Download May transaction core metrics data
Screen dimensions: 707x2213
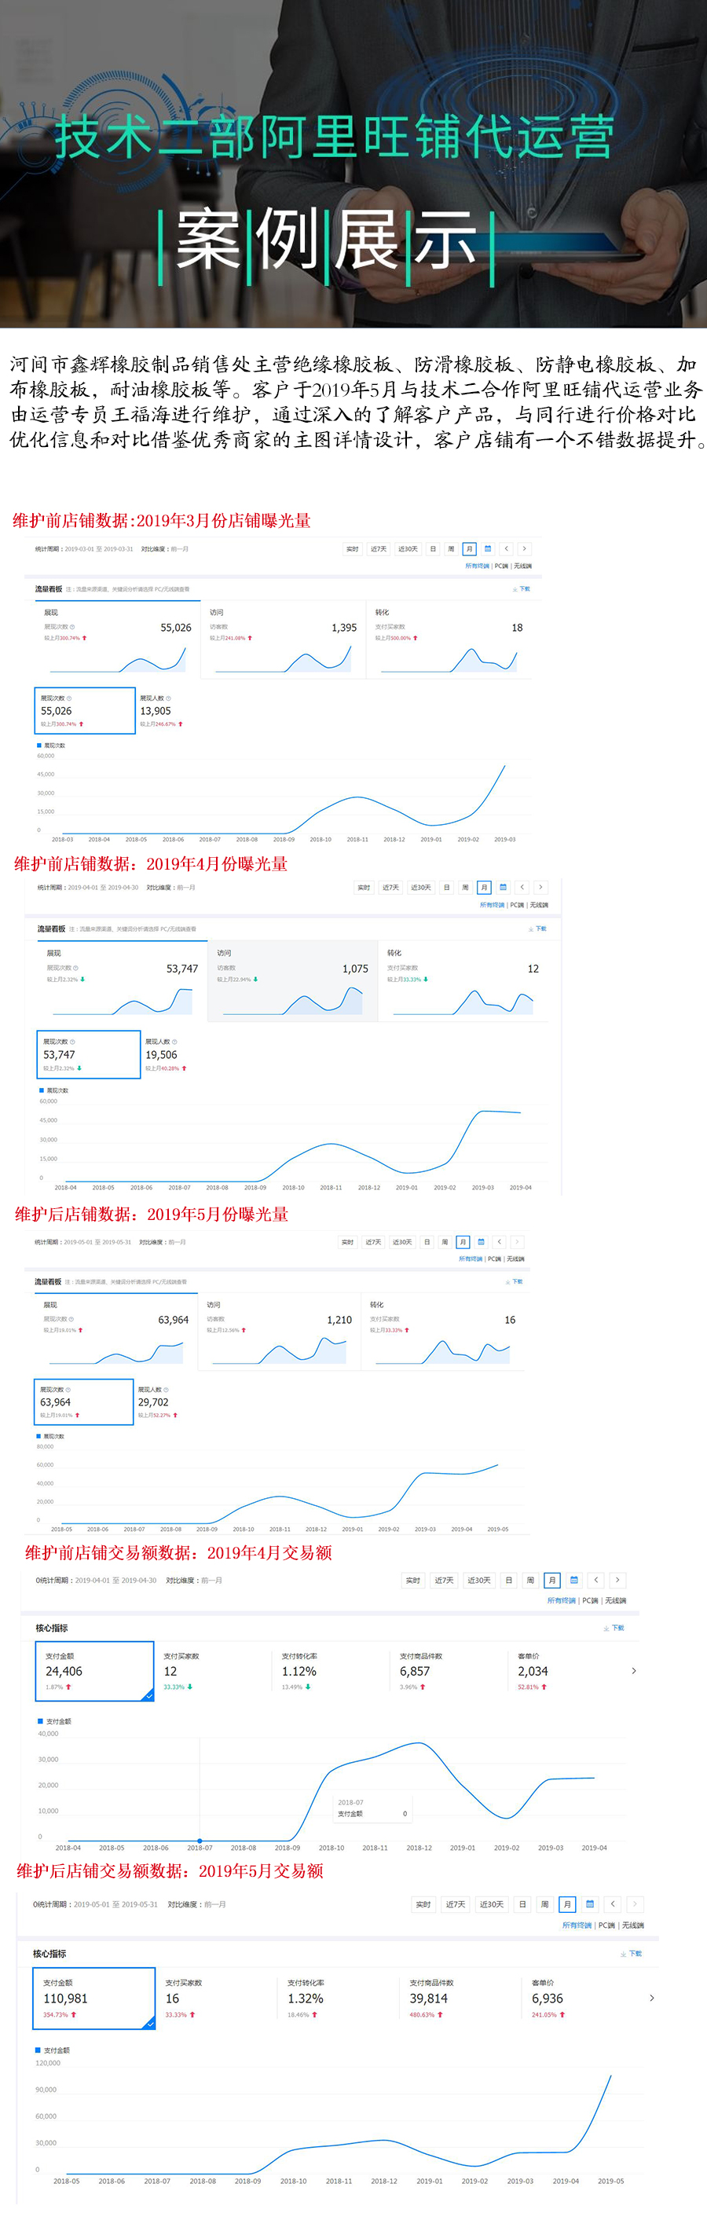tap(632, 1954)
